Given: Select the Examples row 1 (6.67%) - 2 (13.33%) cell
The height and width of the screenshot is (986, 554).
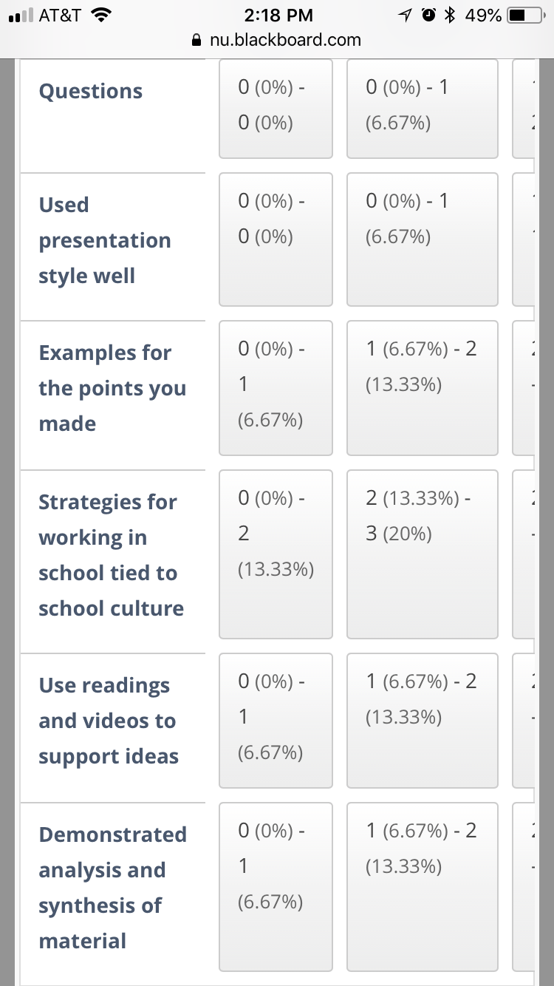Looking at the screenshot, I should coord(422,388).
